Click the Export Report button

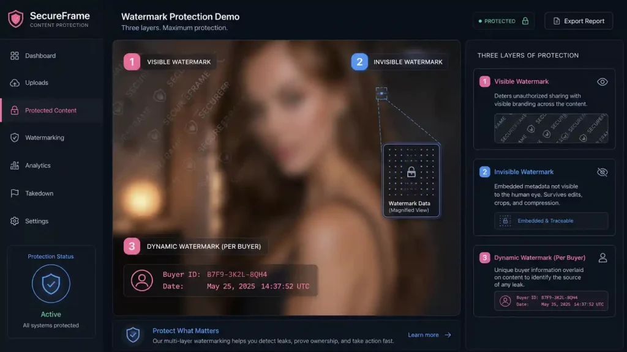coord(579,21)
